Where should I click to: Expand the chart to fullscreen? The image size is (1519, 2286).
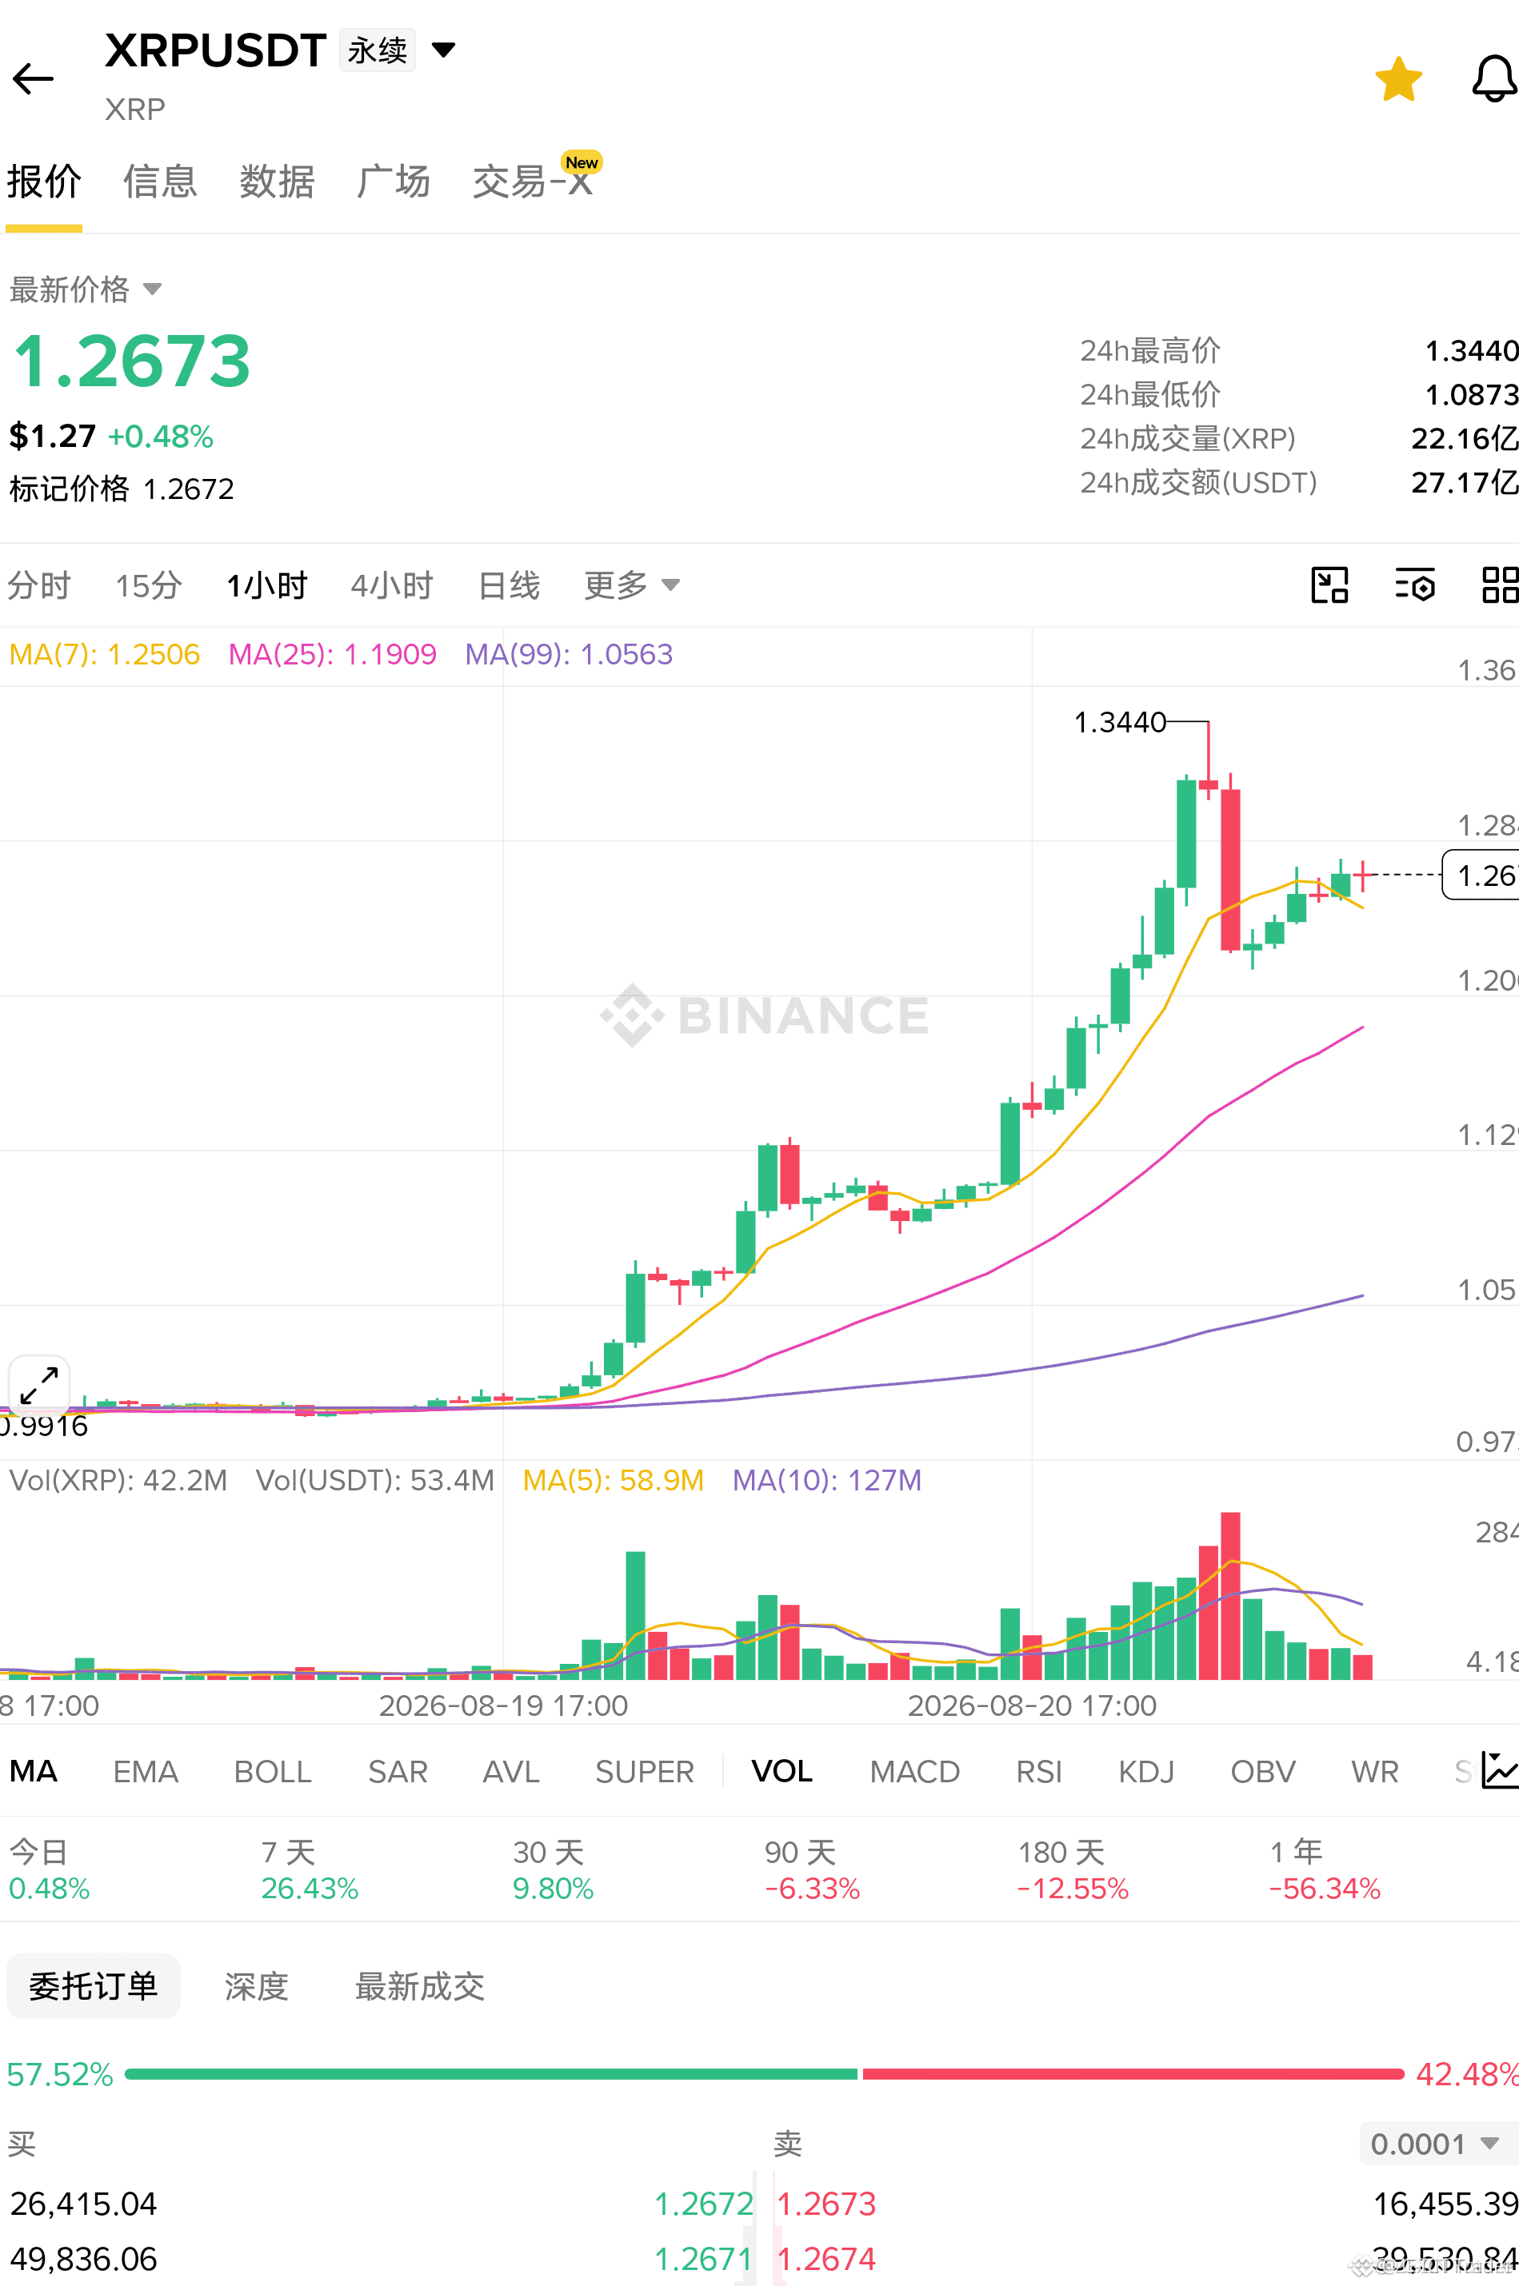(38, 1386)
